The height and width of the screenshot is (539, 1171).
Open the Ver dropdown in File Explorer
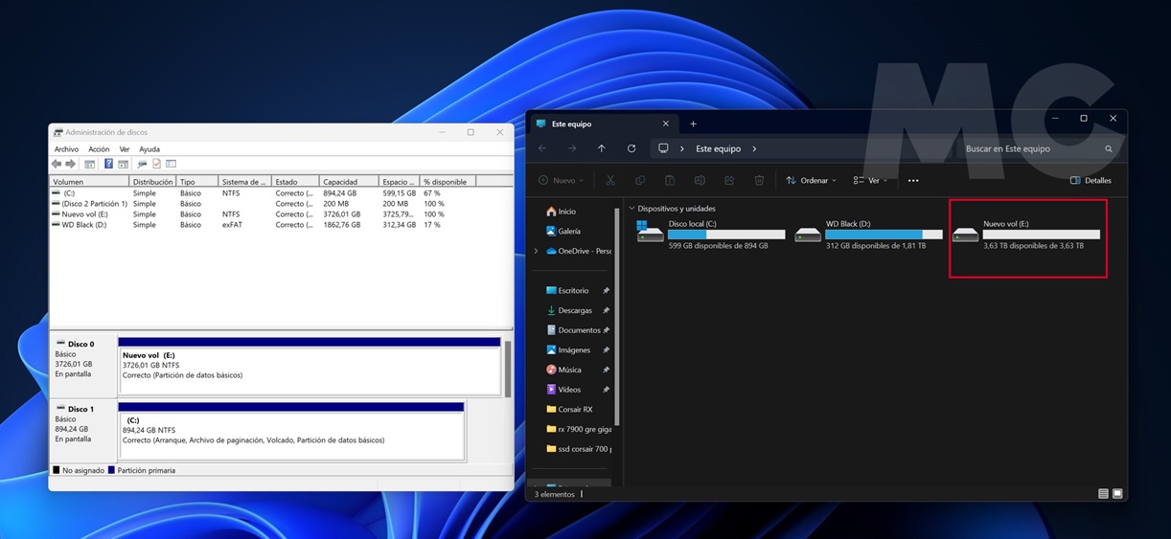pos(870,180)
